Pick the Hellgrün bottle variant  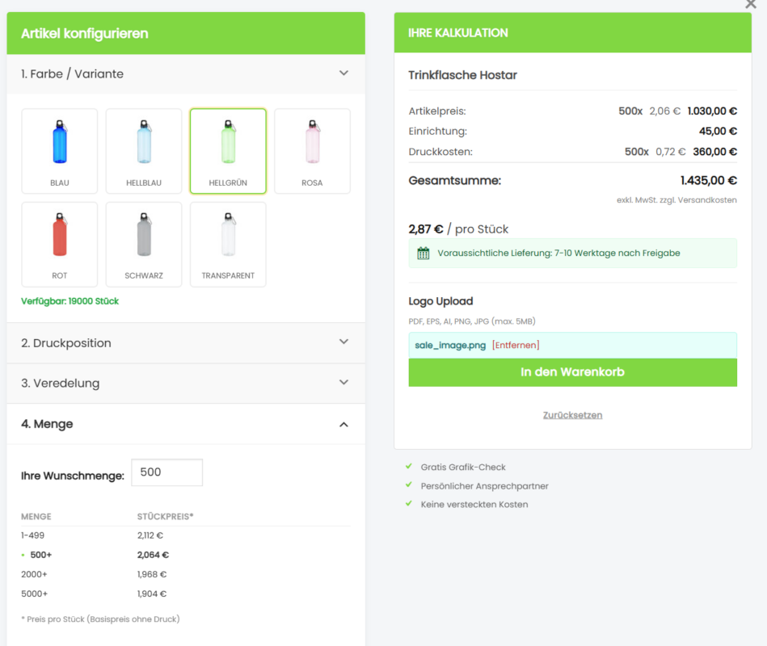(228, 151)
